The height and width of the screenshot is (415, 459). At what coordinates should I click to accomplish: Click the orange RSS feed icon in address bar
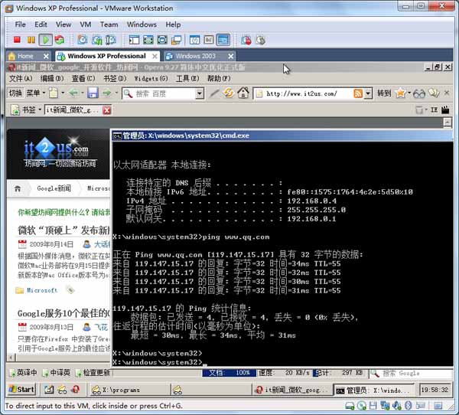tap(358, 93)
